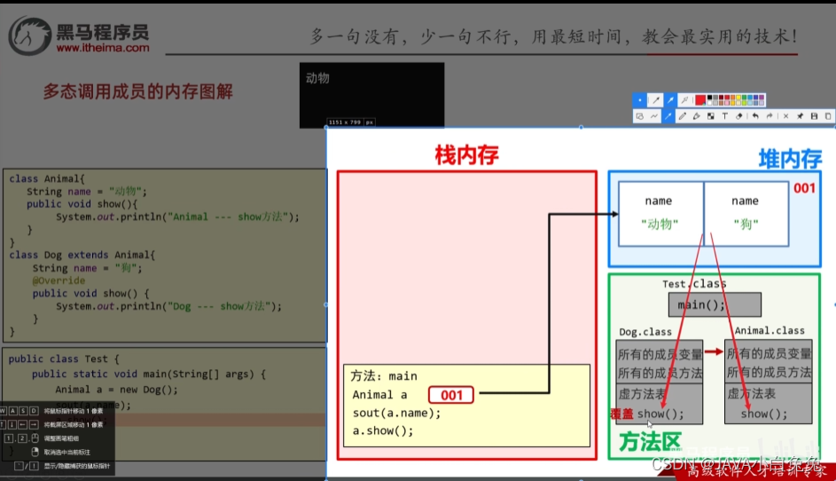Pick the purple color swatch
Image resolution: width=836 pixels, height=481 pixels.
pyautogui.click(x=762, y=97)
